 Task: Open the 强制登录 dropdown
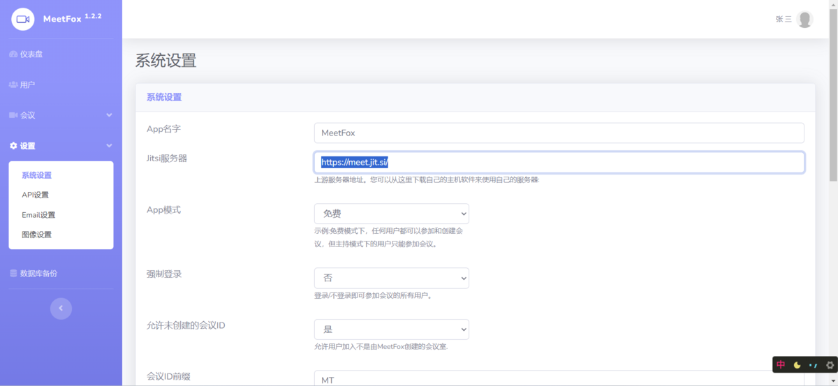[392, 278]
